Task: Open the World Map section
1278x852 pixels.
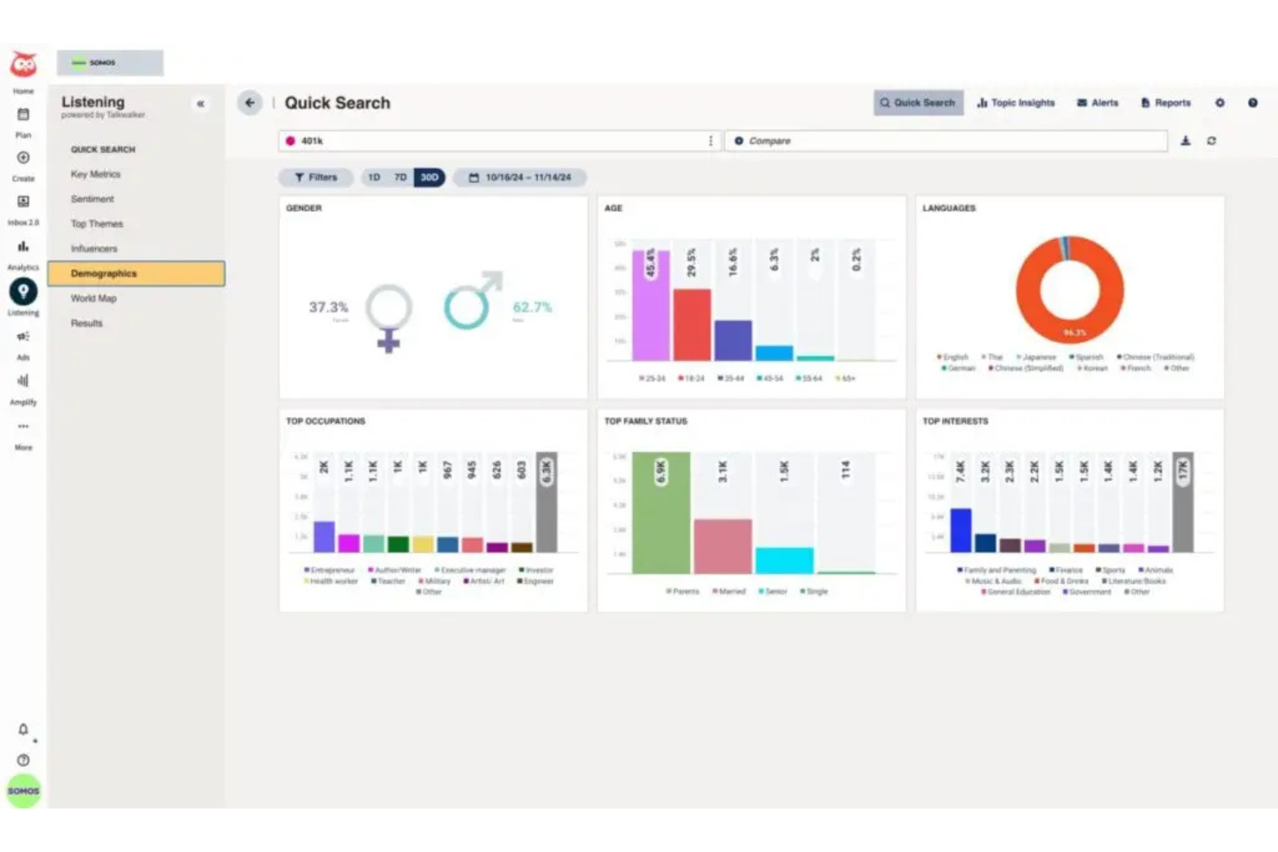Action: 93,299
